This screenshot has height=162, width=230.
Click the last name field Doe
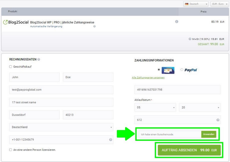[88, 77]
